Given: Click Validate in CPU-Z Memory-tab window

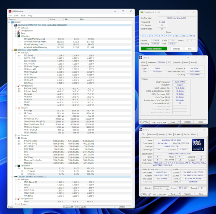Looking at the screenshot, I should click(x=187, y=122).
